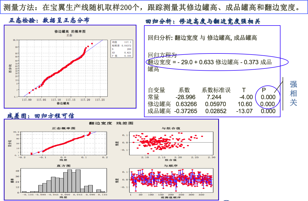Image resolution: width=308 pixels, height=201 pixels.
Task: Click the circled P value column
Action: [268, 98]
